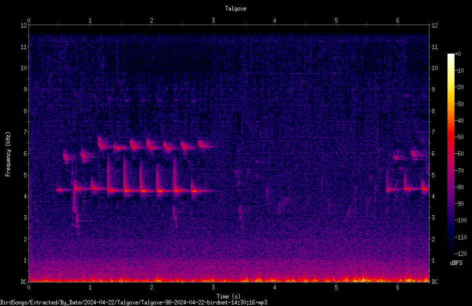The width and height of the screenshot is (472, 306).
Task: Click the dBFS unit label
Action: (x=456, y=263)
